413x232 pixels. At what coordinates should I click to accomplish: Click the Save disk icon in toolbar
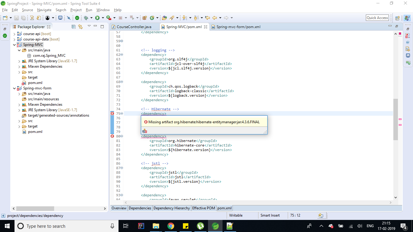pyautogui.click(x=16, y=18)
